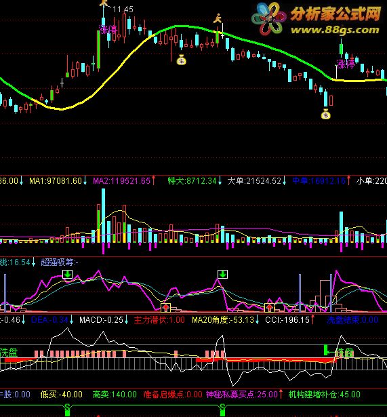387x417 pixels.
Task: Click the first green down-arrow sell signal box
Action: click(x=68, y=274)
